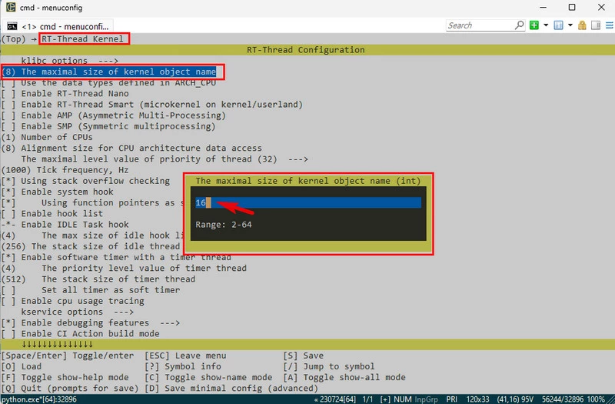Toggle 'Using stack overflow checking'
The image size is (615, 404).
coord(85,181)
